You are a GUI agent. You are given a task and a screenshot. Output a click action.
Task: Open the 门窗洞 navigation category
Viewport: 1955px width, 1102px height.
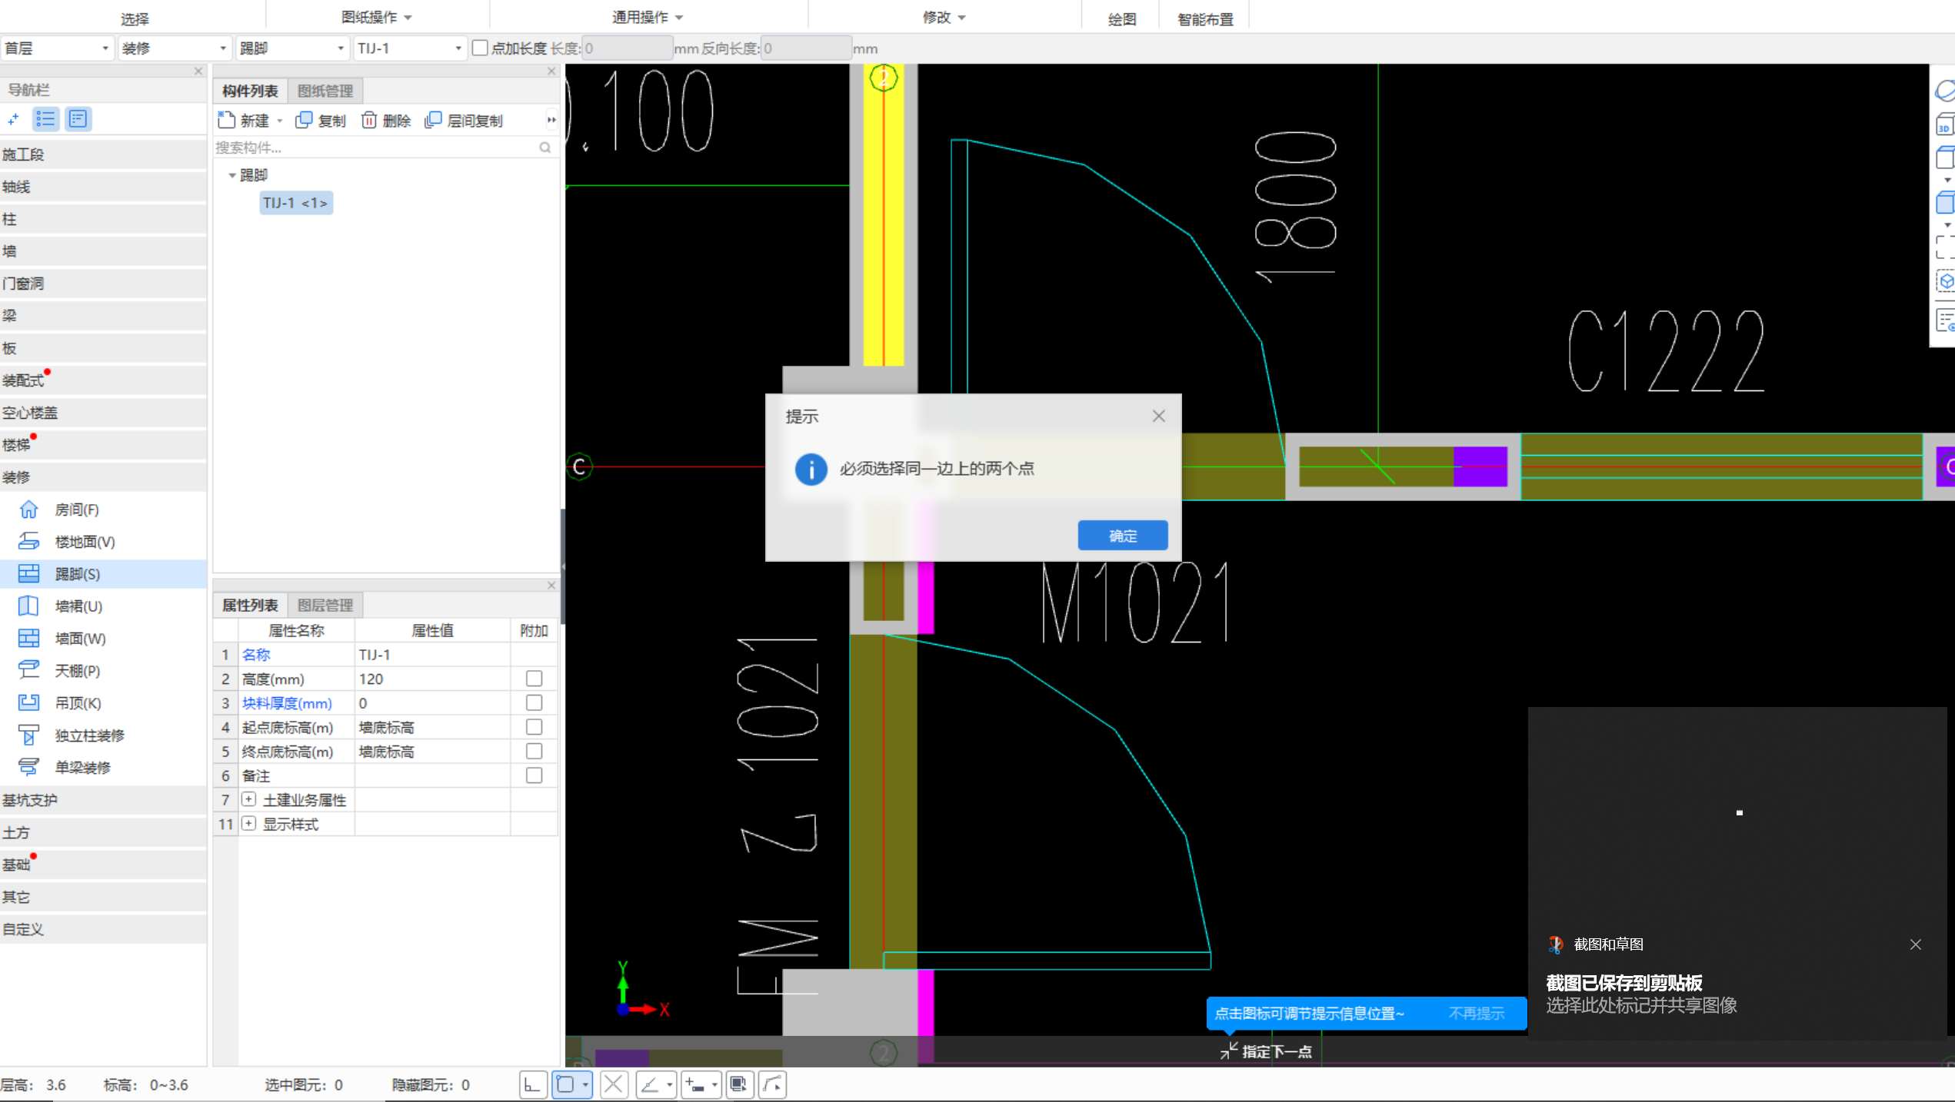(103, 284)
